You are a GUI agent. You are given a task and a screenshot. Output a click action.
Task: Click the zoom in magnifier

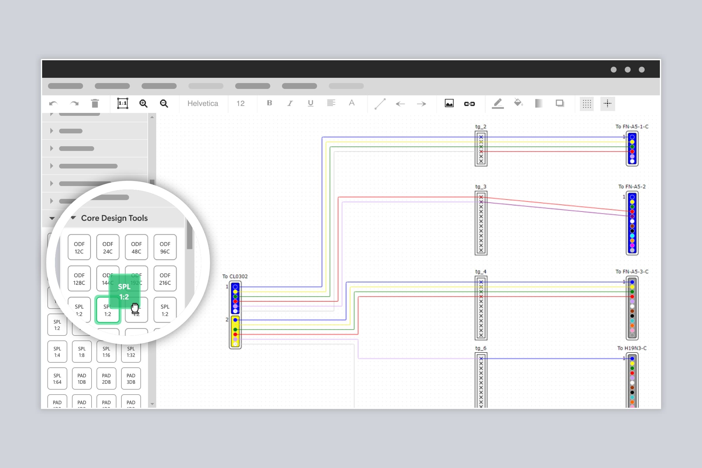[144, 103]
